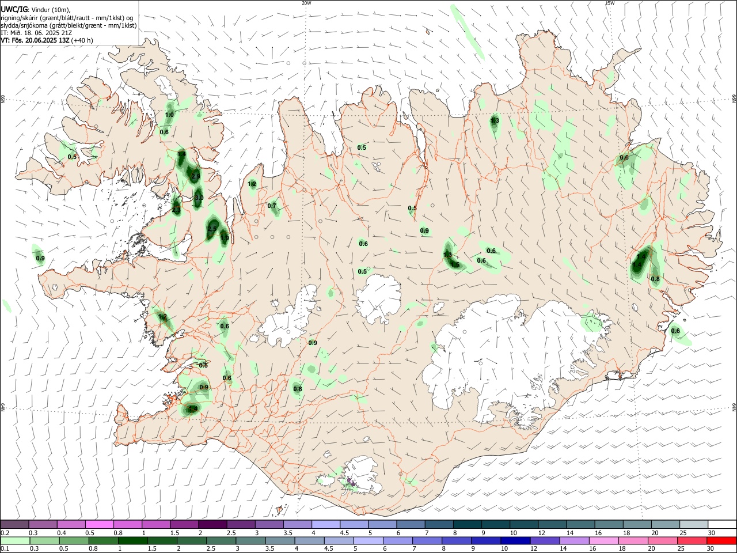Click the 15W longitude label at top
The height and width of the screenshot is (553, 737).
[610, 3]
